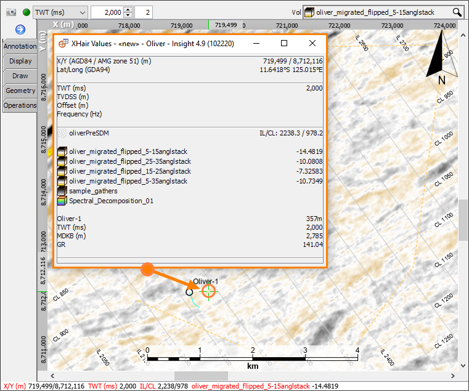
Task: Click the 2,000 time slice value field
Action: click(107, 12)
